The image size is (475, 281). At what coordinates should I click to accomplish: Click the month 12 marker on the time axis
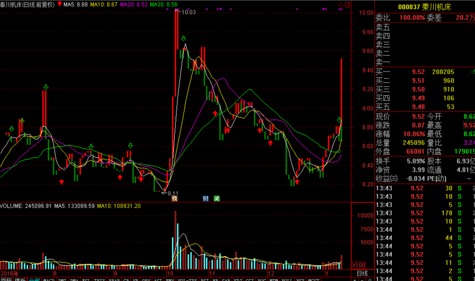270,273
